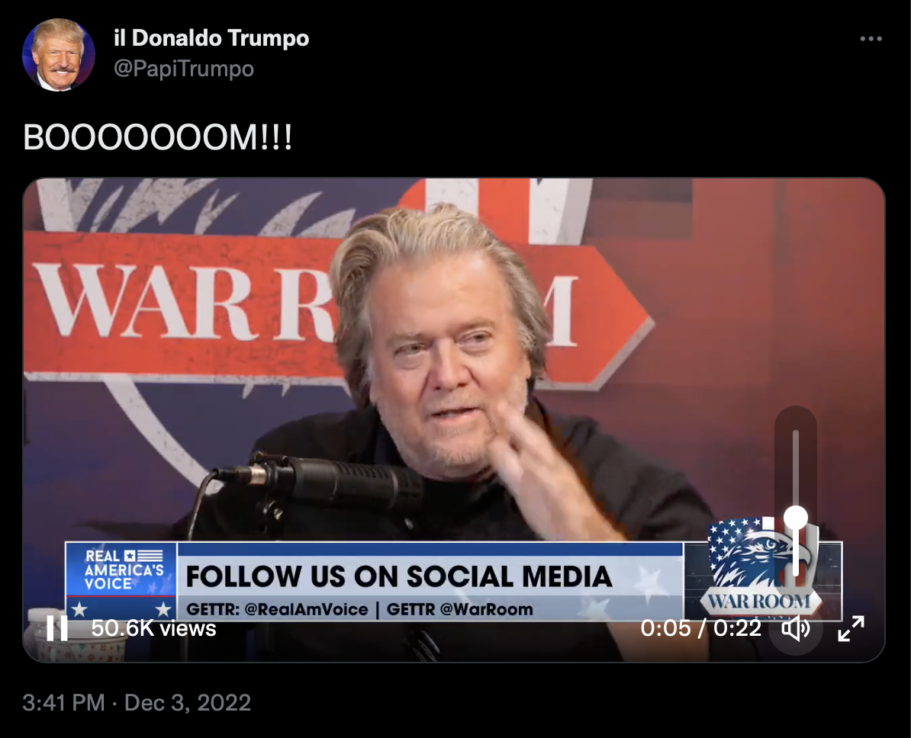Open the 3:41 PM timestamp link
Viewport: 911px width, 738px height.
pyautogui.click(x=63, y=703)
